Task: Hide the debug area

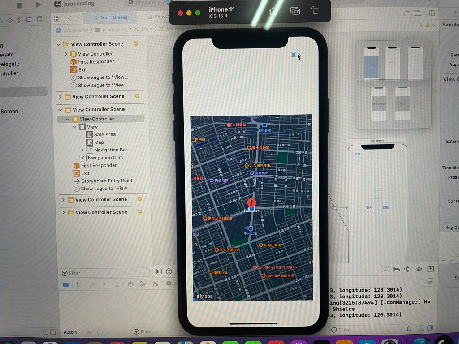Action: pos(430,280)
